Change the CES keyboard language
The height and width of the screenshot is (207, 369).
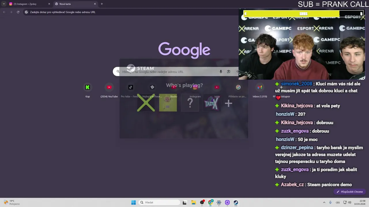coord(338,202)
